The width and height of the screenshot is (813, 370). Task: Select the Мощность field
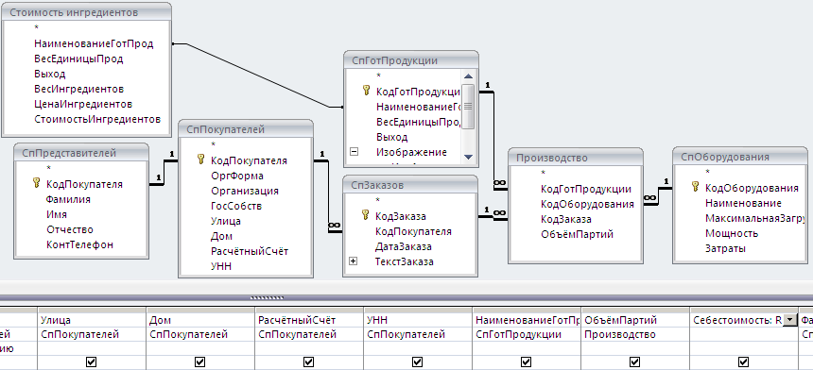click(732, 233)
